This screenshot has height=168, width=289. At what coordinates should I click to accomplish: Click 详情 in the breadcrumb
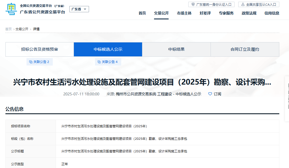[x=36, y=29]
